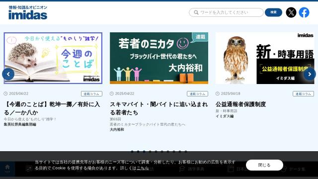Image resolution: width=318 pixels, height=179 pixels.
Task: Open 公益通報者保護制度 article title
Action: 240,104
